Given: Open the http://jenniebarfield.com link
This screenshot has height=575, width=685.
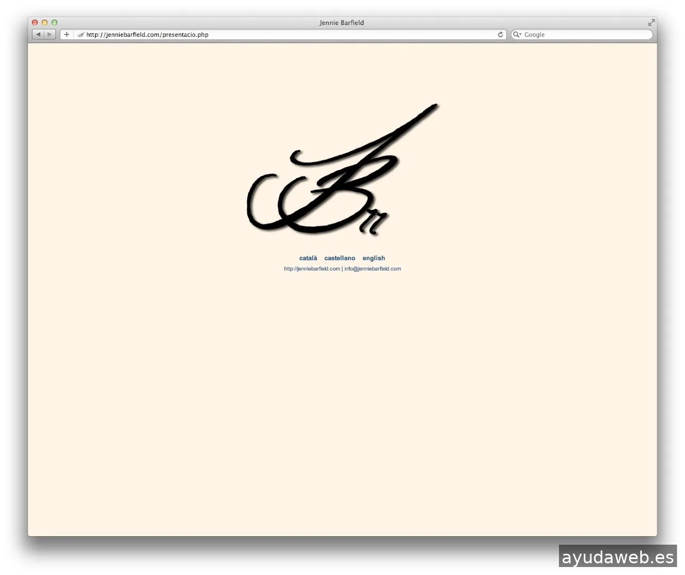Looking at the screenshot, I should tap(312, 269).
